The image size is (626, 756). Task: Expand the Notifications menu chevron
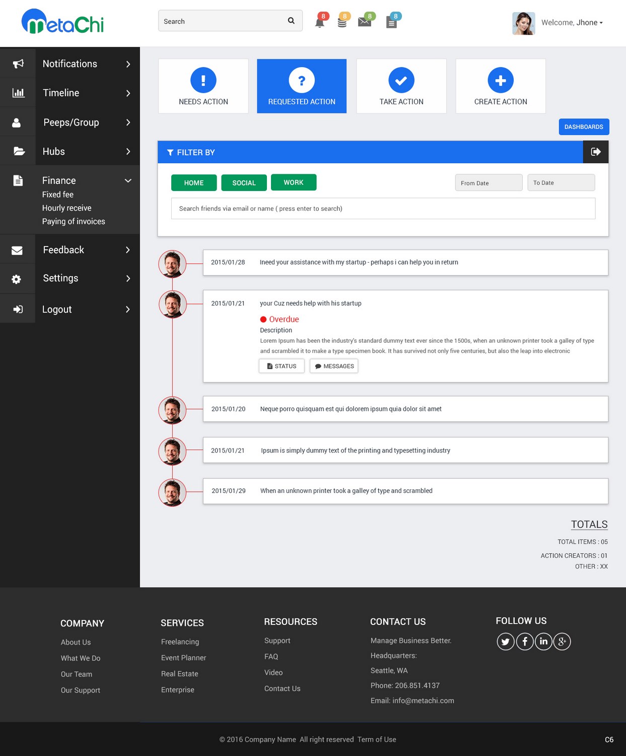tap(128, 64)
